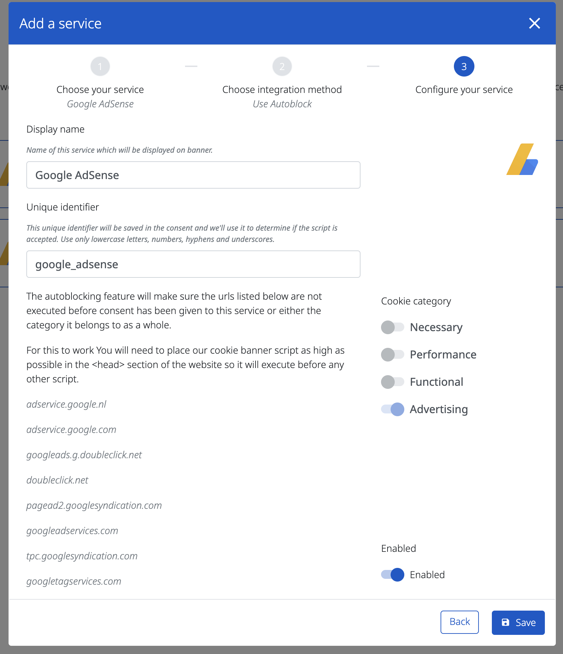Close the Add a service dialog
563x654 pixels.
point(534,24)
